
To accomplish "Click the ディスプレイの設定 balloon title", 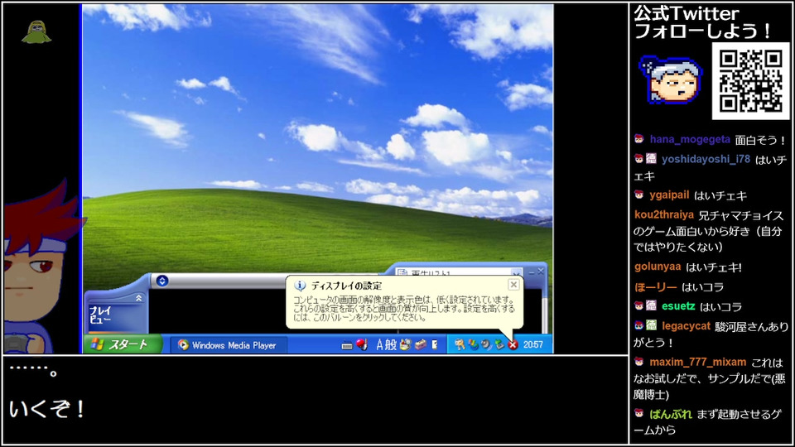I will [346, 286].
